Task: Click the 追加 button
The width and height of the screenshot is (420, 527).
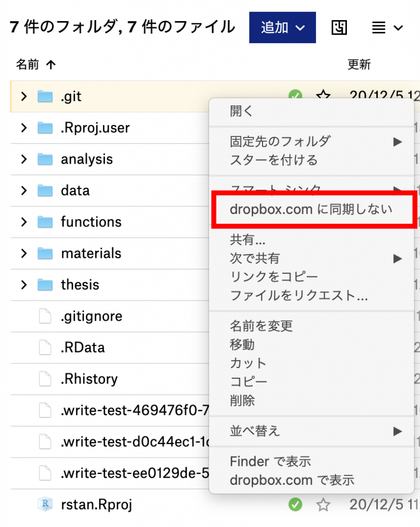Action: pyautogui.click(x=282, y=28)
